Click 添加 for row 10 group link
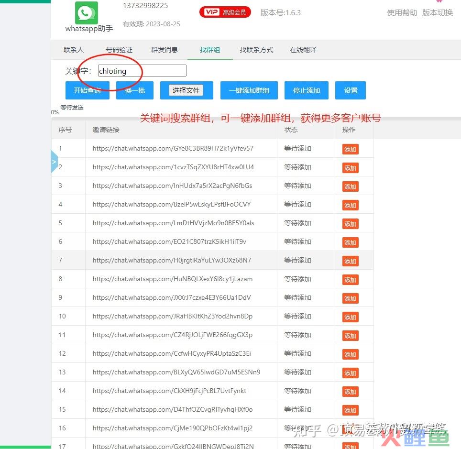 [350, 317]
